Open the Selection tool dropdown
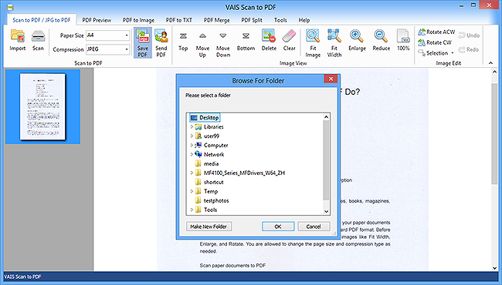 [x=453, y=53]
